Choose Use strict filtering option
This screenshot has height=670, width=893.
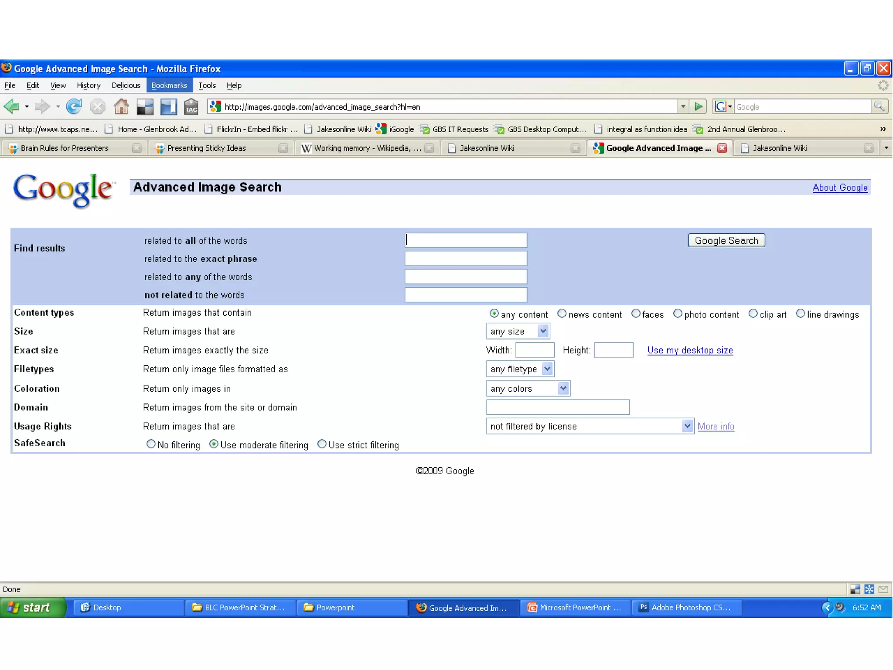(322, 444)
